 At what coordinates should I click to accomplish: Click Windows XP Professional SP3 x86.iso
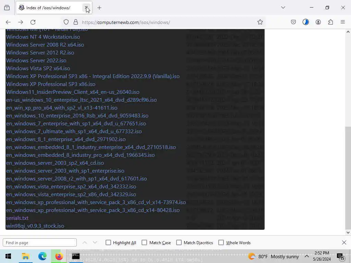tap(51, 84)
